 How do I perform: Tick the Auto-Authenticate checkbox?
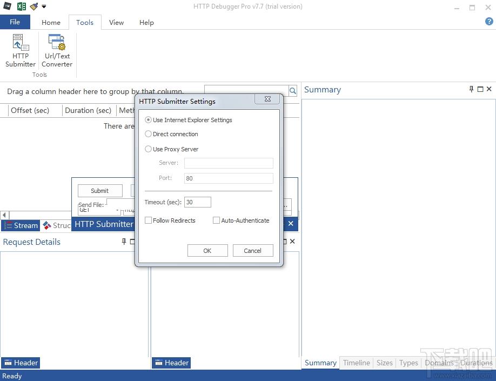[241, 220]
